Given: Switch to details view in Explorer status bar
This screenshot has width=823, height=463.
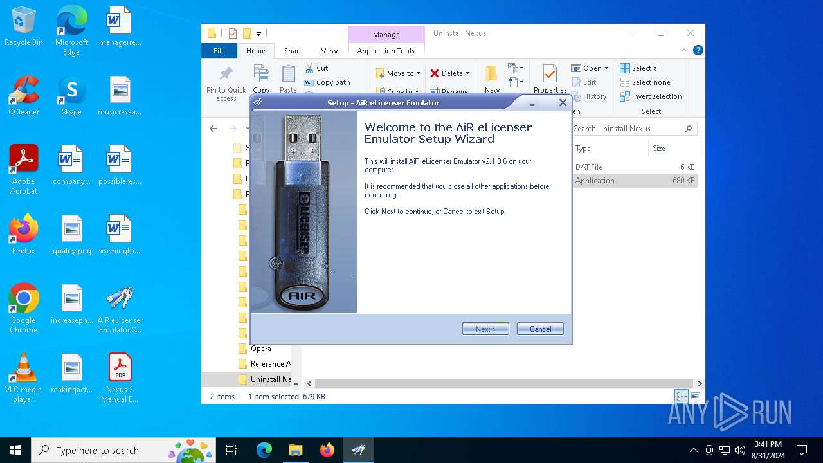Looking at the screenshot, I should [682, 396].
